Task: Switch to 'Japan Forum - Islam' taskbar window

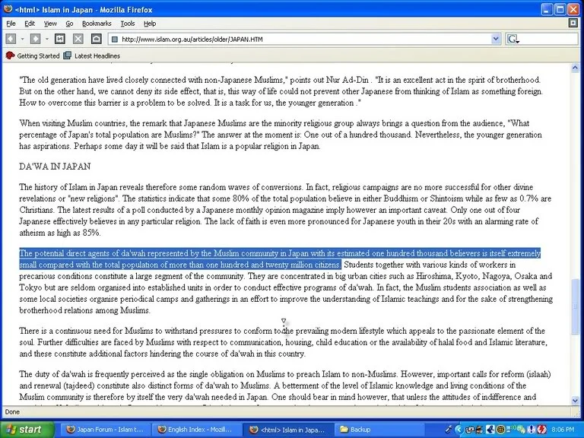Action: pos(105,430)
